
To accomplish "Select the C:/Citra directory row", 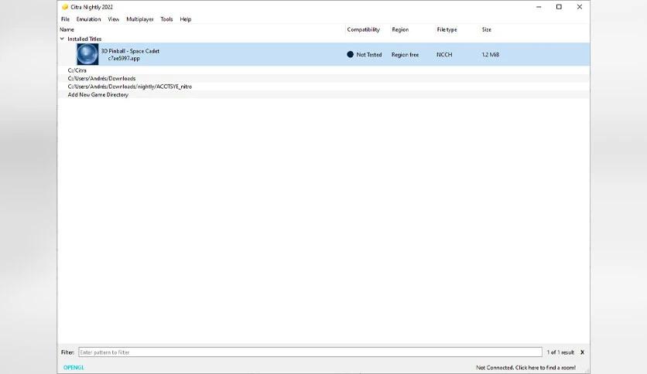I will tap(323, 70).
